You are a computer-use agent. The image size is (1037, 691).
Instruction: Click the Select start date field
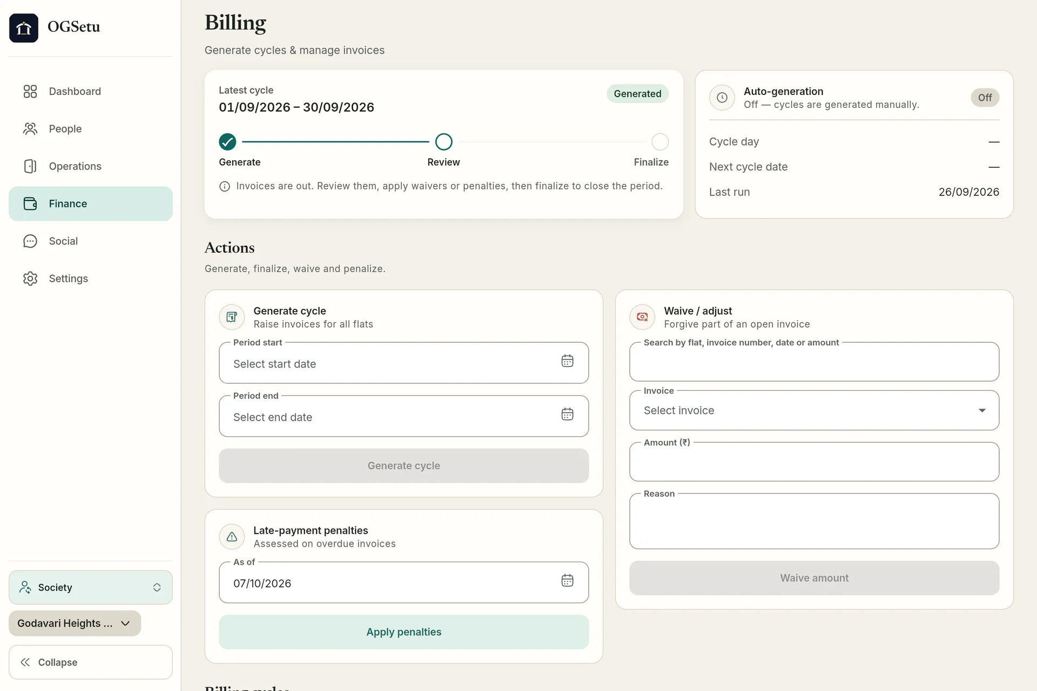[x=403, y=363]
